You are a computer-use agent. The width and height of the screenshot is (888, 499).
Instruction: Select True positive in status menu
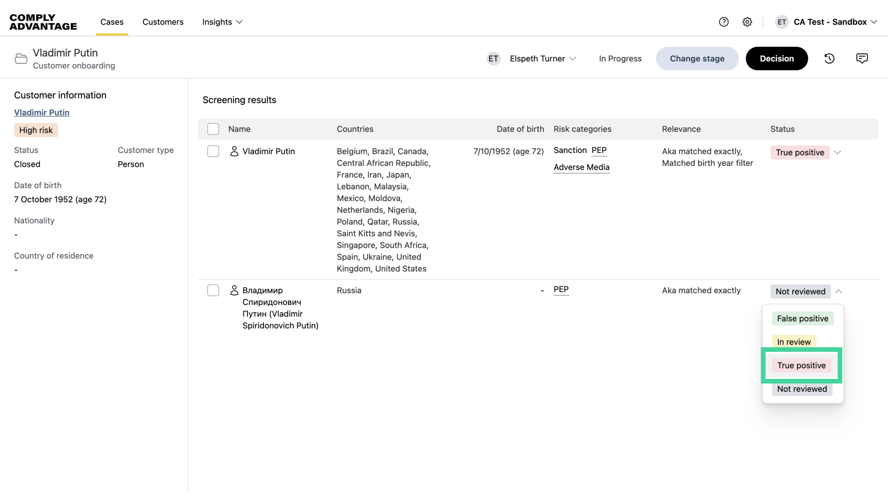(x=801, y=365)
